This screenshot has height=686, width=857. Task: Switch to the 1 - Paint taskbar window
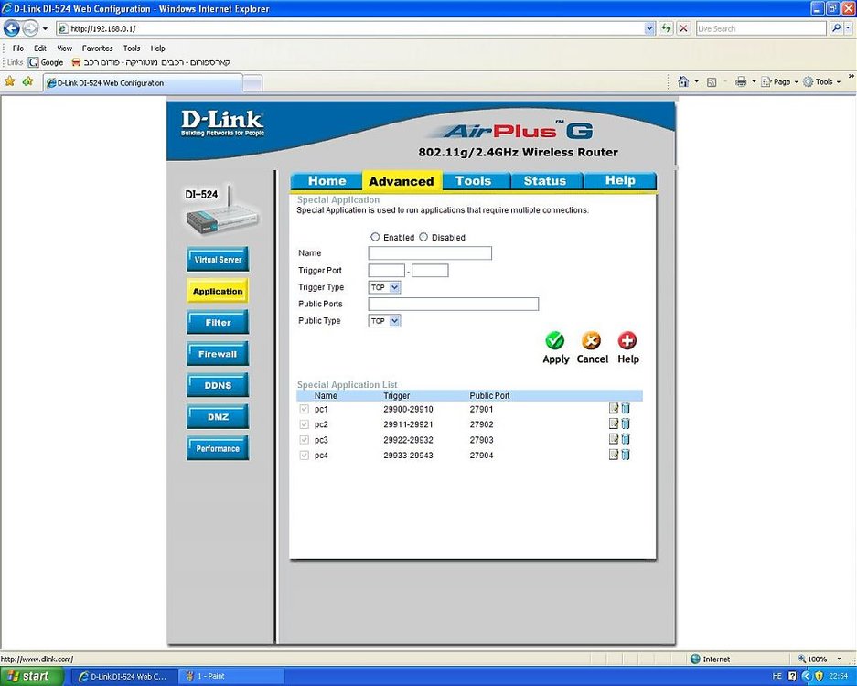coord(232,676)
